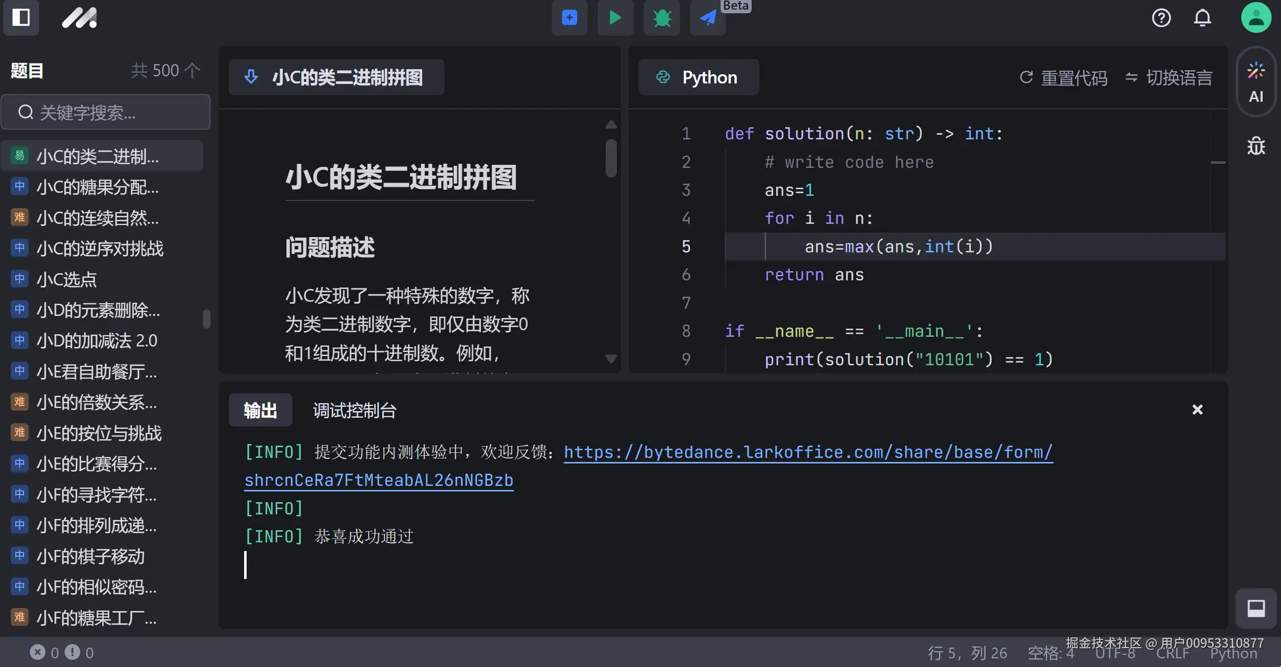Close the output panel

(x=1197, y=410)
